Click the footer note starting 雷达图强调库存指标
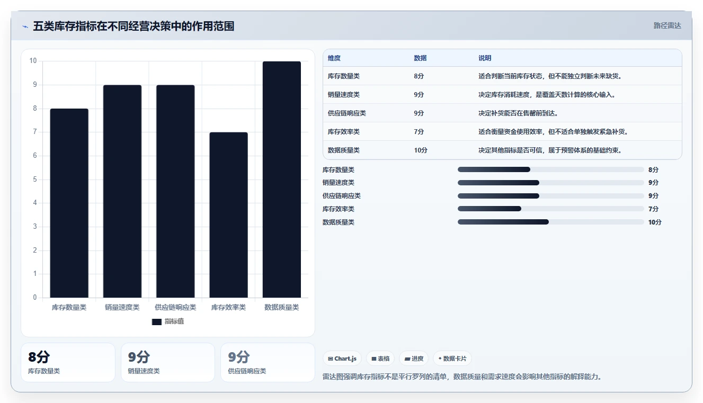This screenshot has width=703, height=403. tap(462, 377)
